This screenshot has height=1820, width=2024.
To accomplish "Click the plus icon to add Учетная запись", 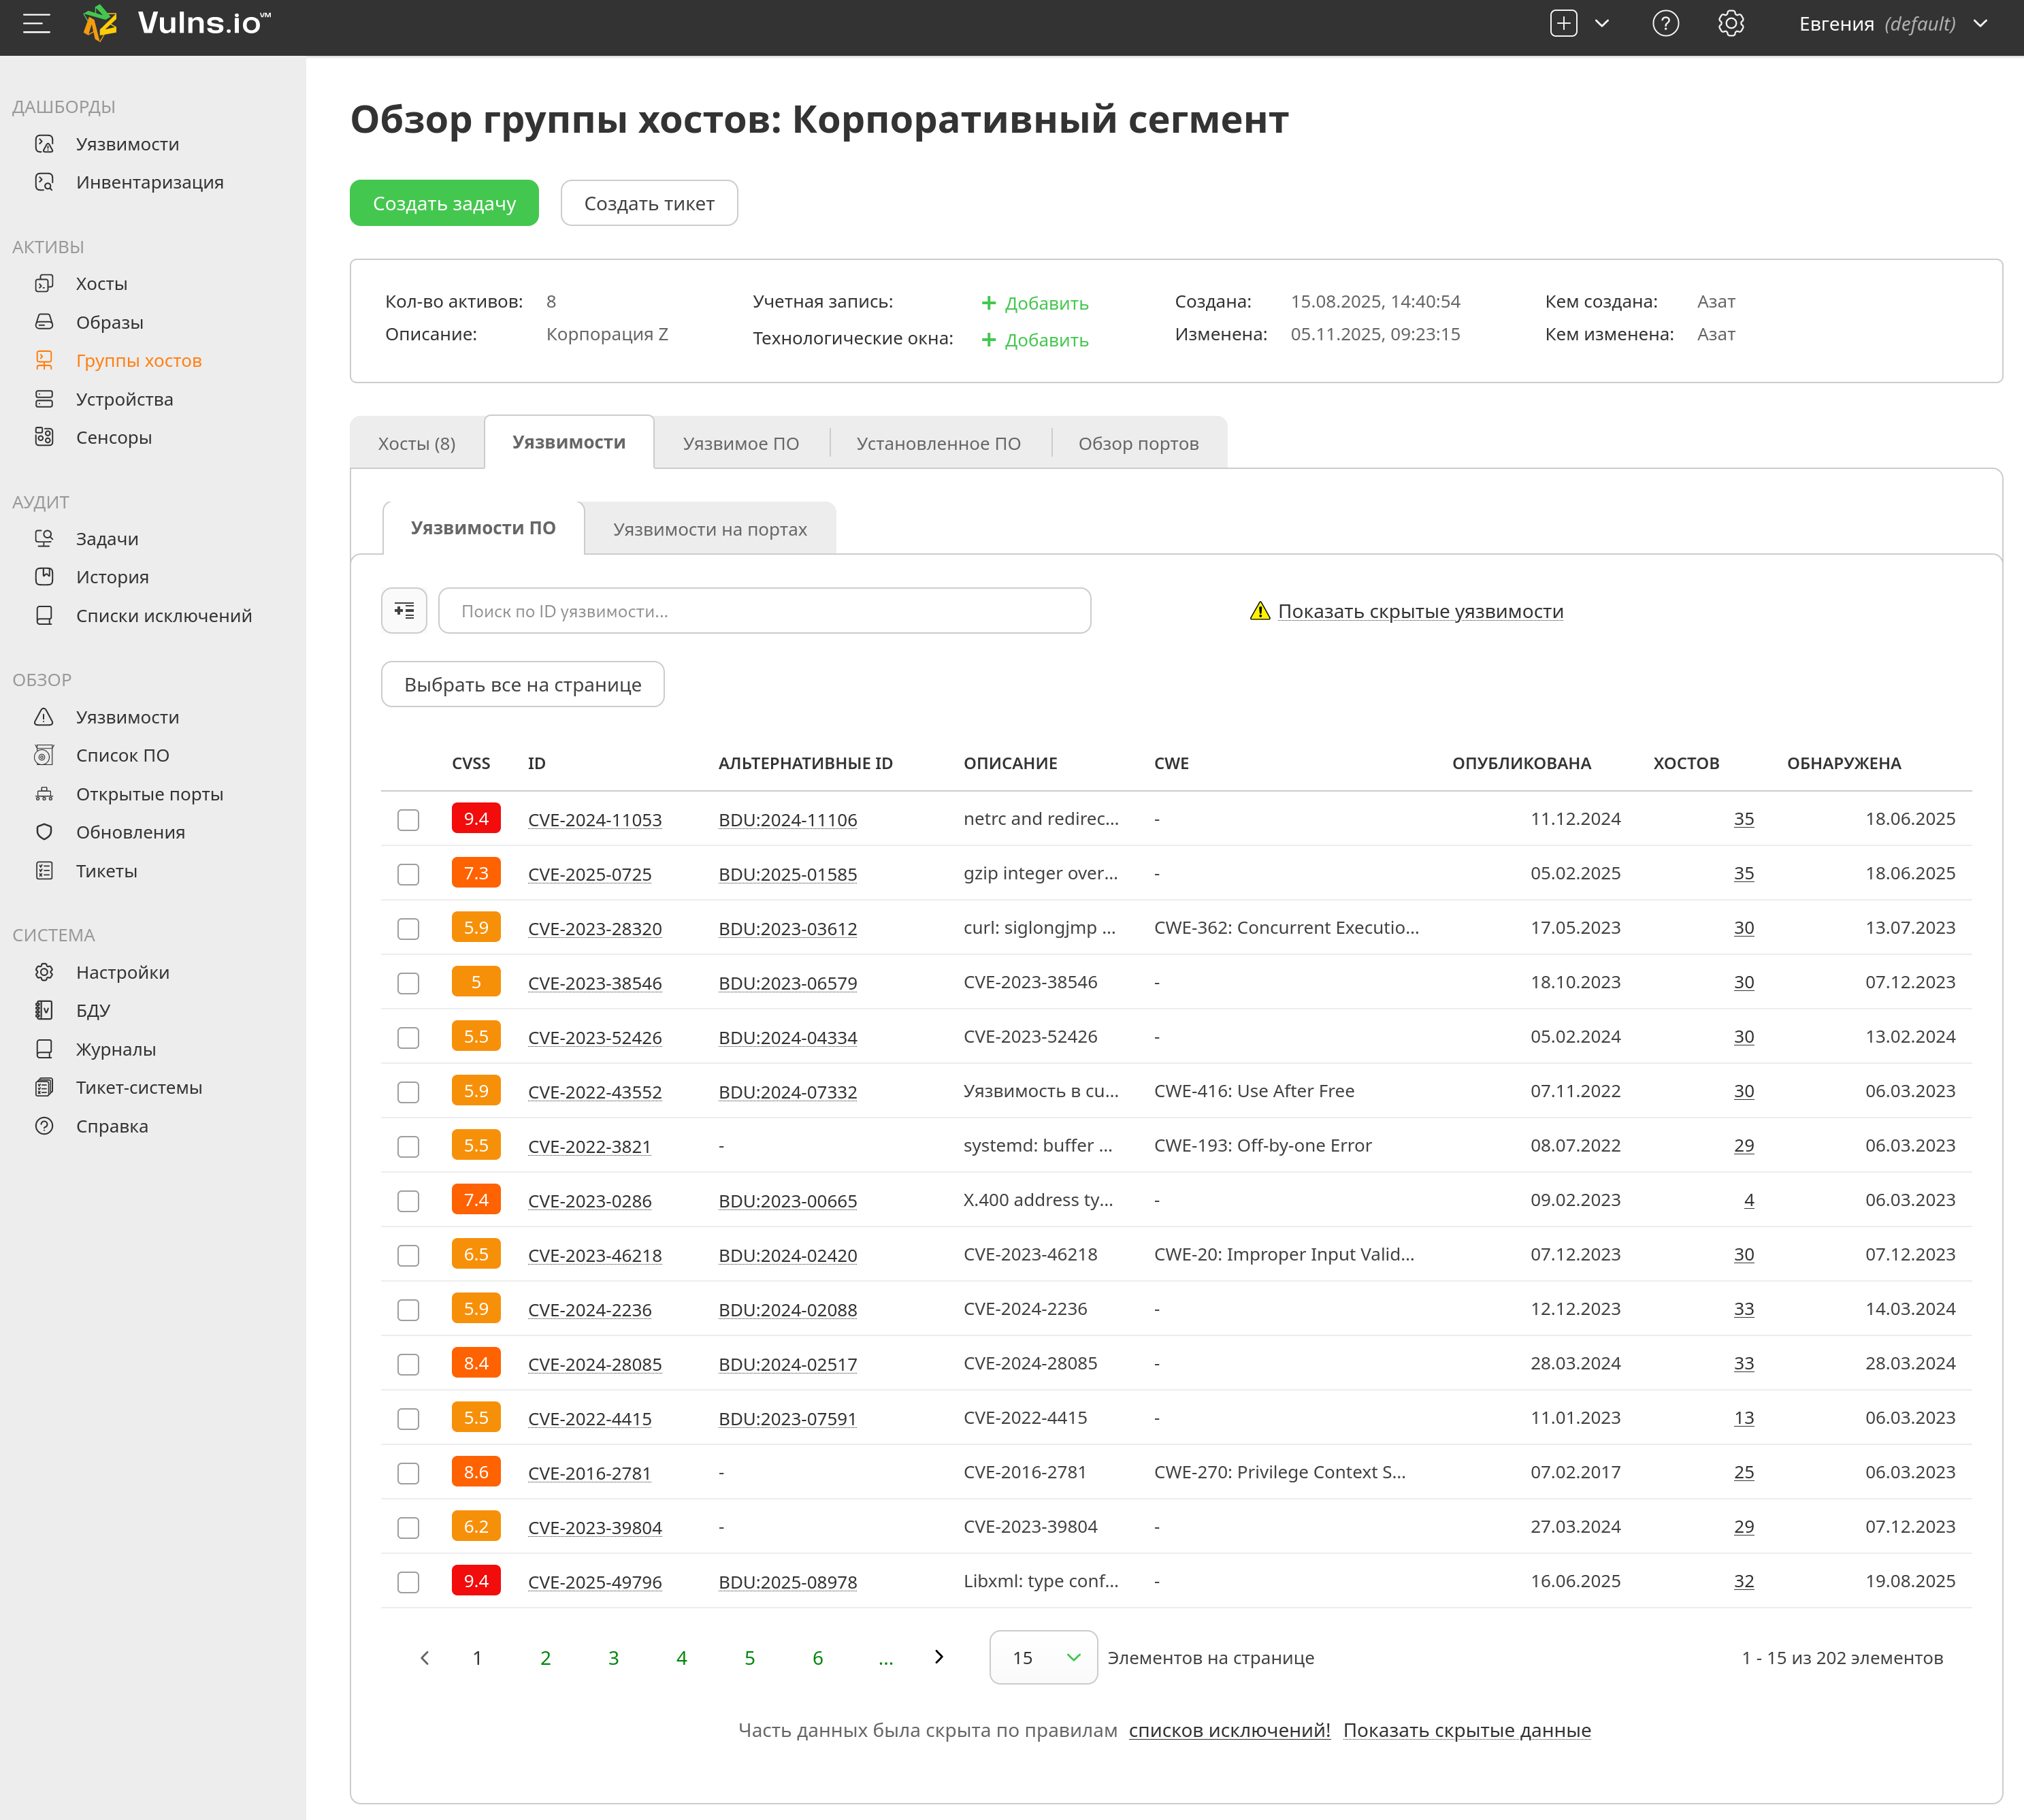I will point(988,303).
